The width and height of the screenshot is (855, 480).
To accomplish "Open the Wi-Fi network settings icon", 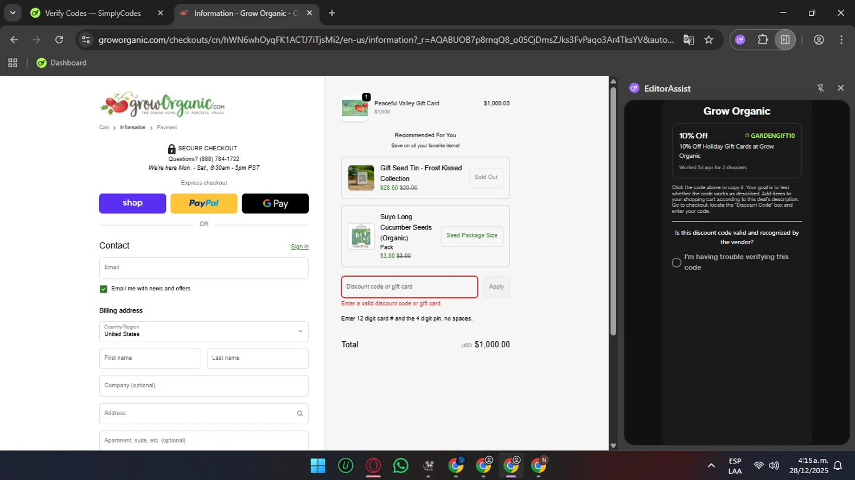I will tap(759, 466).
